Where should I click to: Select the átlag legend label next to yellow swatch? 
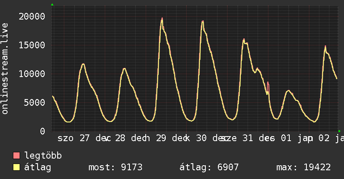click(38, 167)
